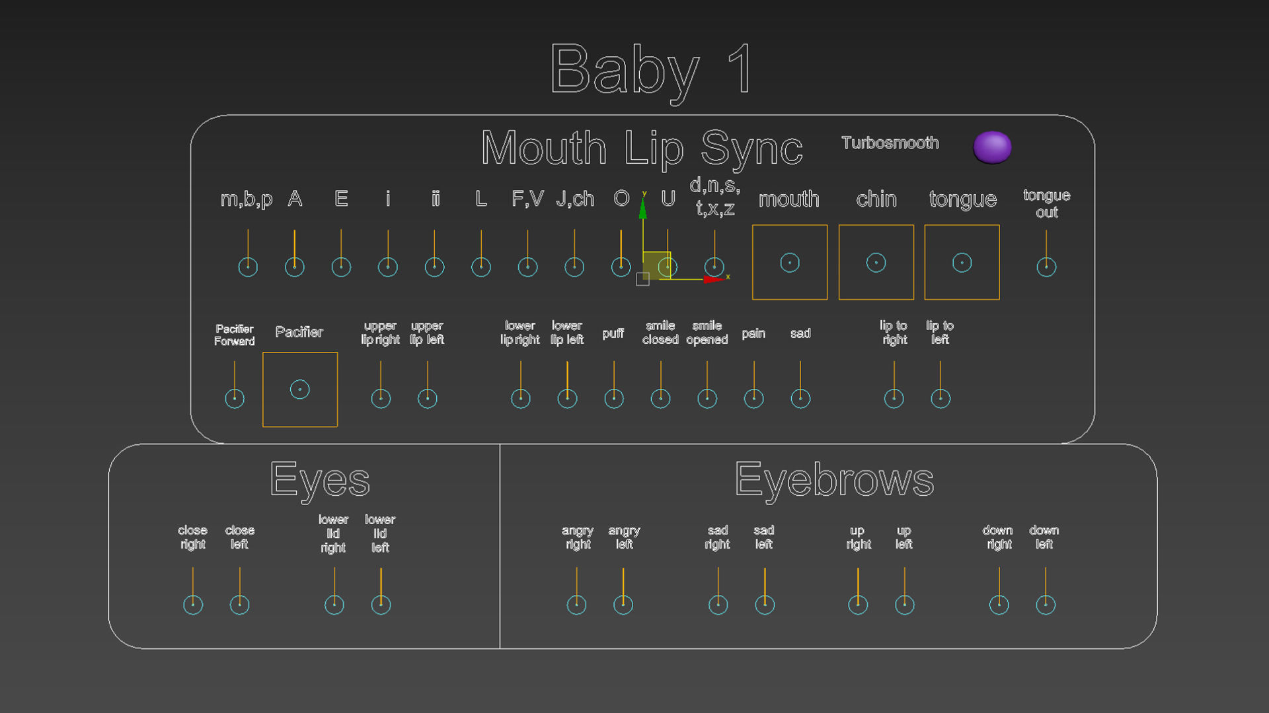Click the tongue joystick control circle
Viewport: 1269px width, 713px height.
click(x=962, y=263)
